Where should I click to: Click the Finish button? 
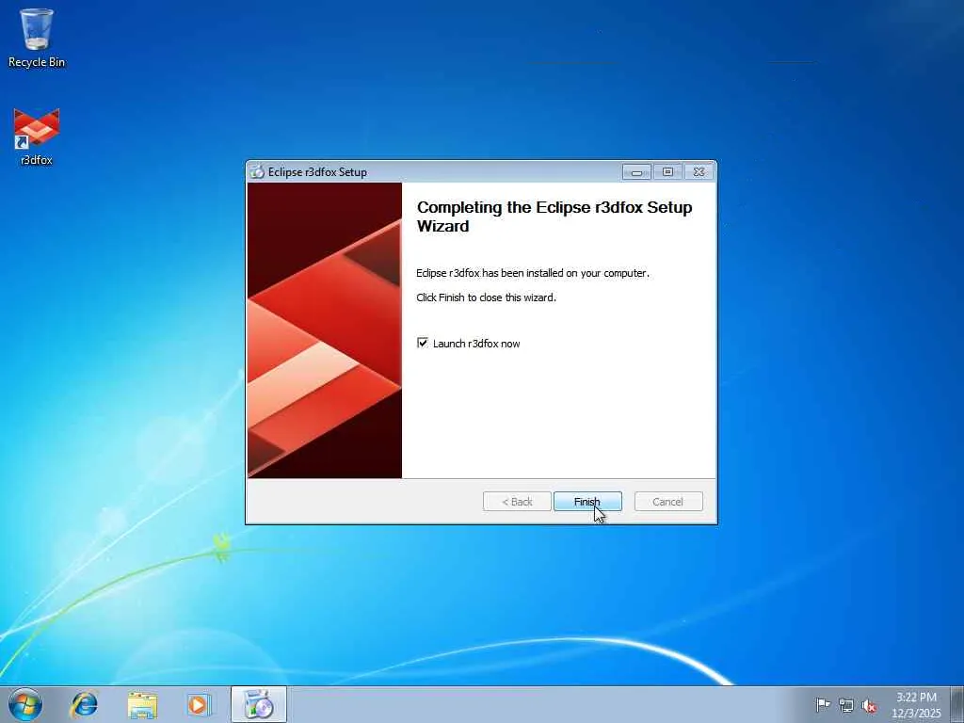(587, 502)
